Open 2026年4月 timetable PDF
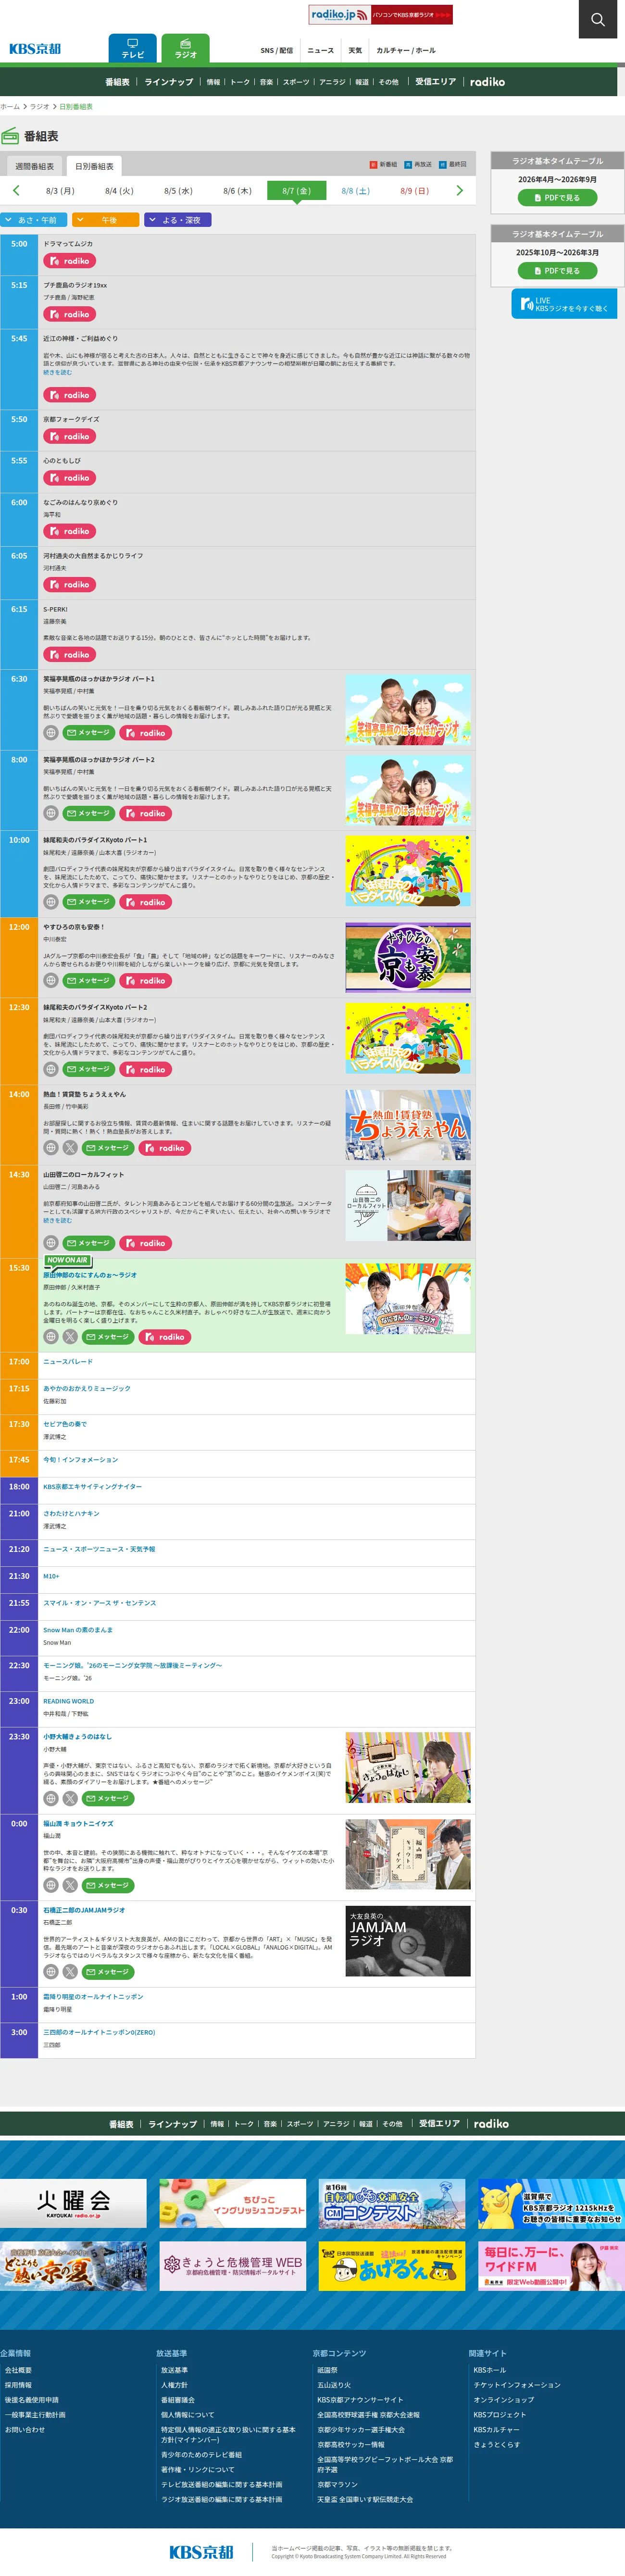Viewport: 625px width, 2576px height. [557, 198]
